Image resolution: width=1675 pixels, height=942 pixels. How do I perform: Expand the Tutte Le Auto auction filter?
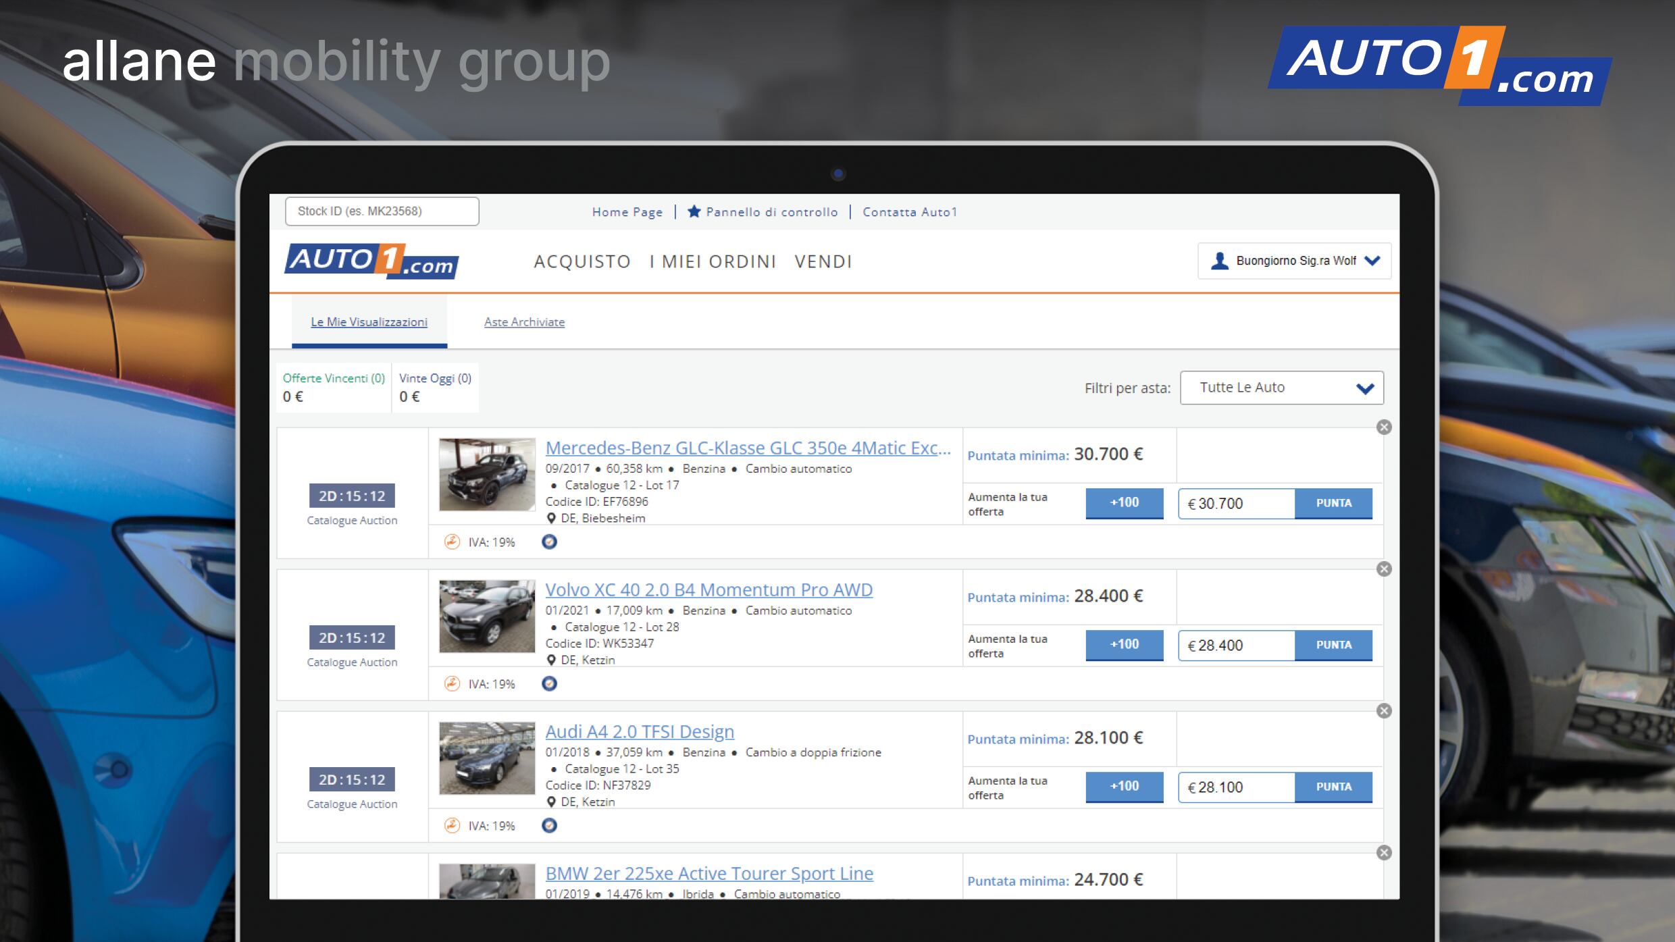click(1281, 388)
